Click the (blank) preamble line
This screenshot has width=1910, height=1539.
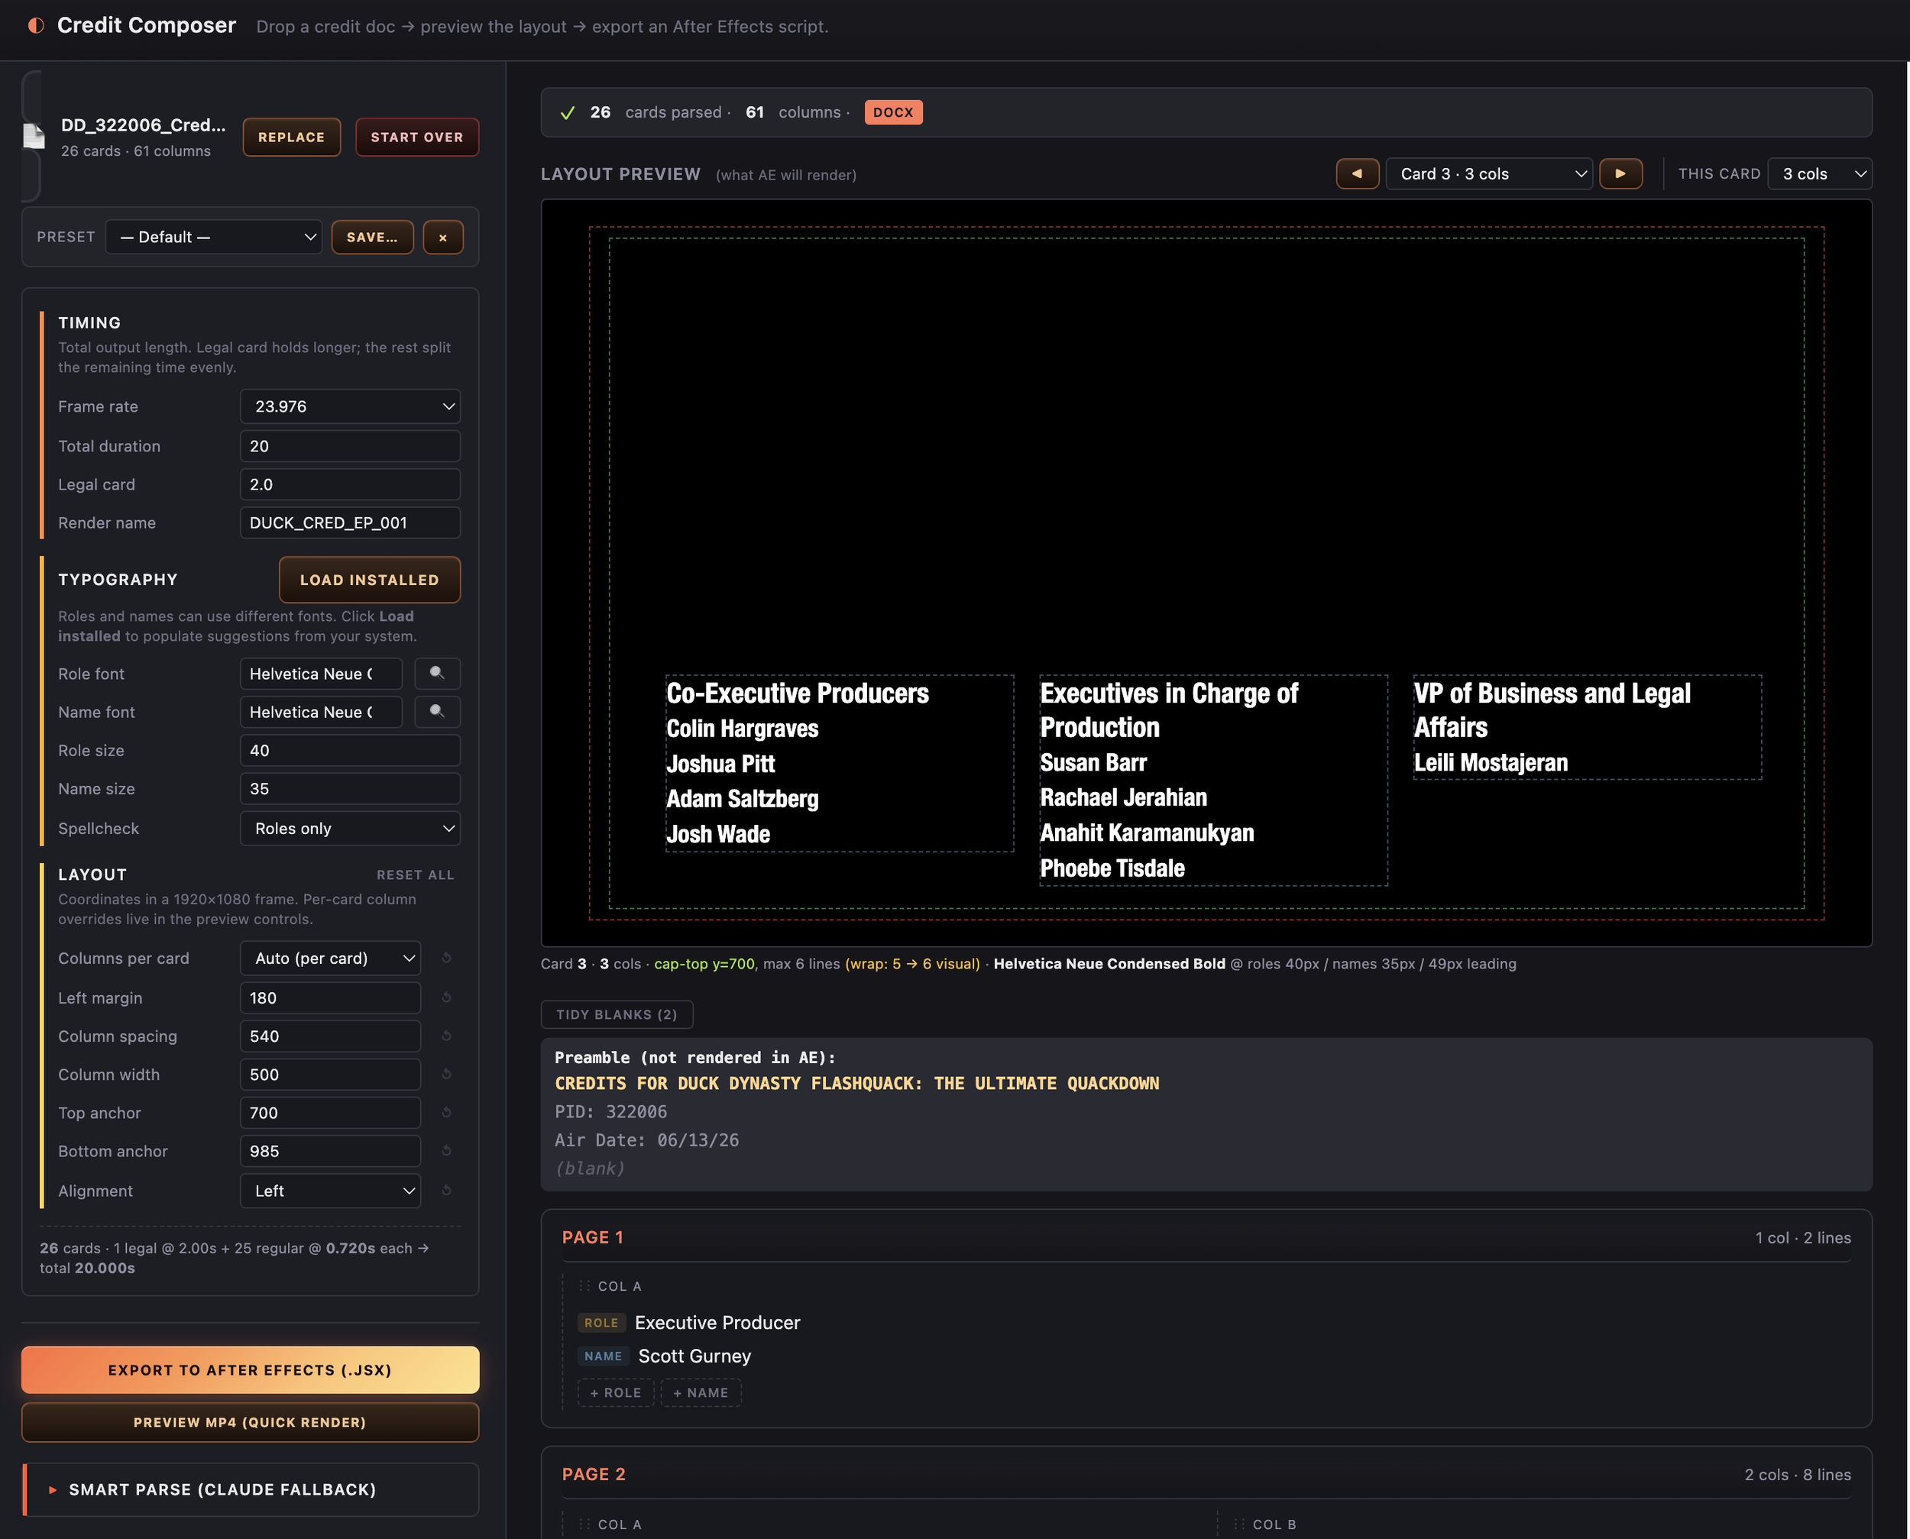coord(590,1169)
